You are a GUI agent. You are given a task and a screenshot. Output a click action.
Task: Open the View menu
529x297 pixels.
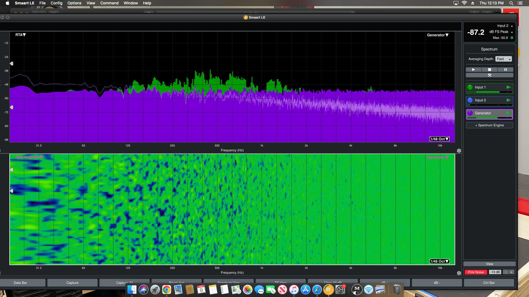tap(91, 3)
